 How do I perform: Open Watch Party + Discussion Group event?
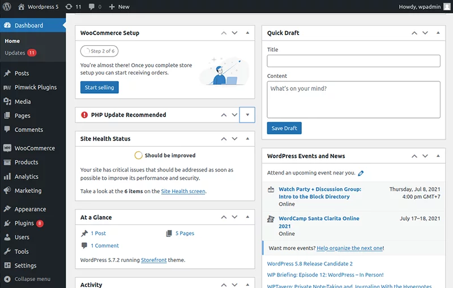click(320, 193)
